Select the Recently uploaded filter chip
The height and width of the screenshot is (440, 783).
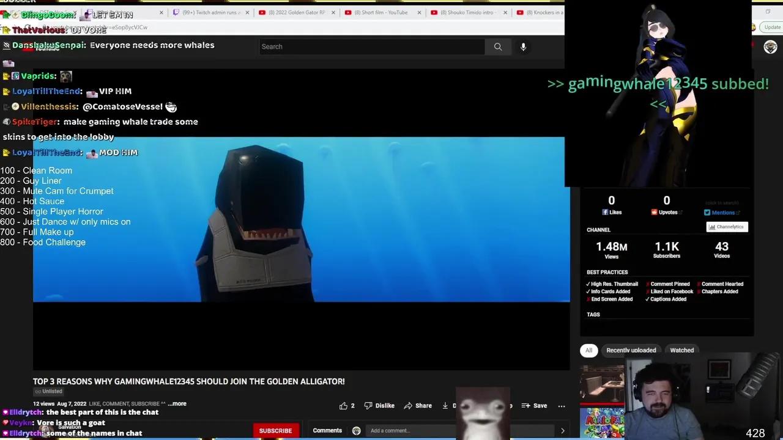click(x=631, y=350)
